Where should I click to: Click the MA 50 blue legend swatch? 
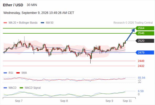coord(43,23)
